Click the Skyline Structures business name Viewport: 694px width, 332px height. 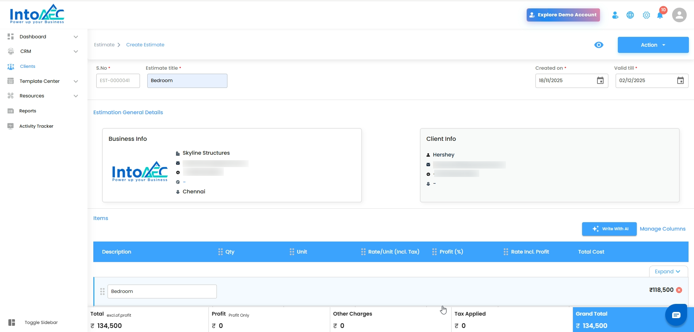[206, 153]
